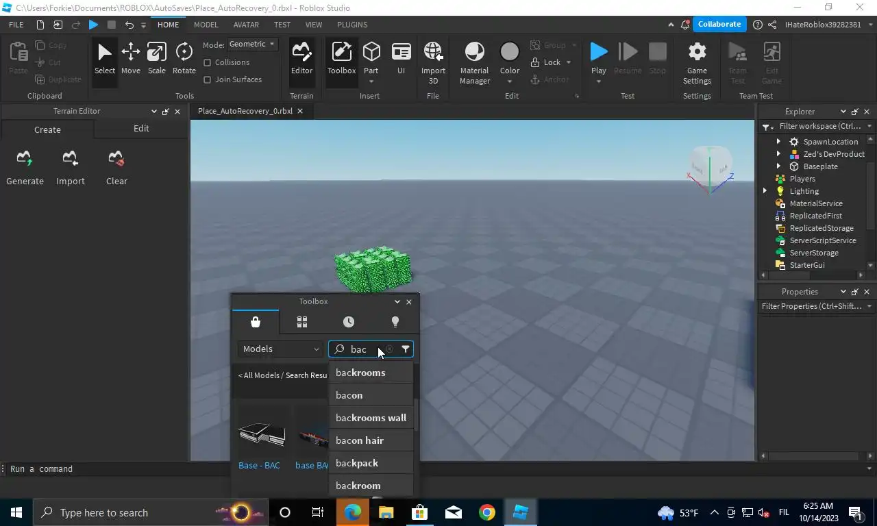Switch to the VIEW ribbon tab
Image resolution: width=877 pixels, height=526 pixels.
tap(314, 25)
